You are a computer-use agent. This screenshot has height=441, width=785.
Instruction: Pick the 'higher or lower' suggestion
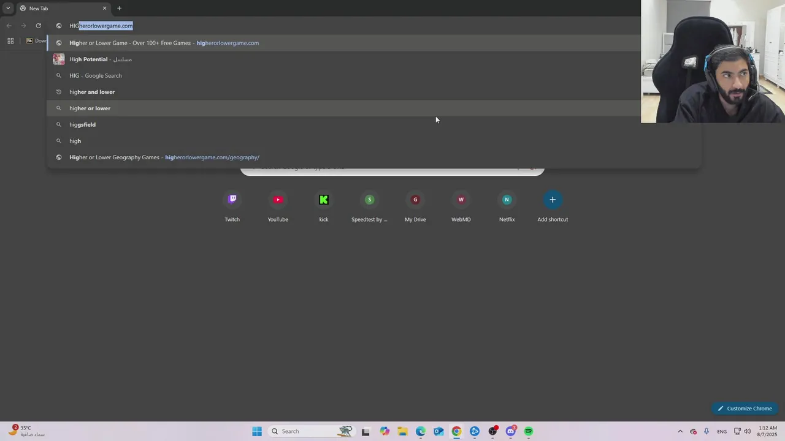click(x=374, y=108)
